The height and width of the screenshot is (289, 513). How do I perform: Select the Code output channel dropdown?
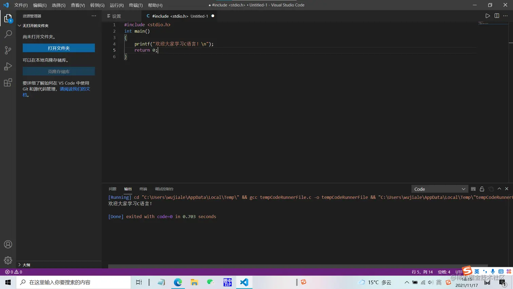[440, 189]
